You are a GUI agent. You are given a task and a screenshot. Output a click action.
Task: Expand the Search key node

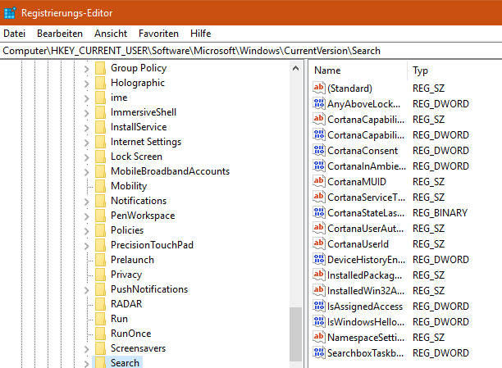(87, 363)
